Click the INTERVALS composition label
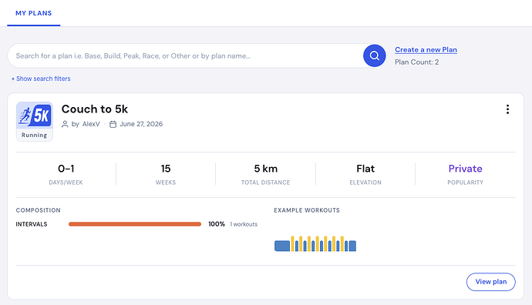 [32, 224]
